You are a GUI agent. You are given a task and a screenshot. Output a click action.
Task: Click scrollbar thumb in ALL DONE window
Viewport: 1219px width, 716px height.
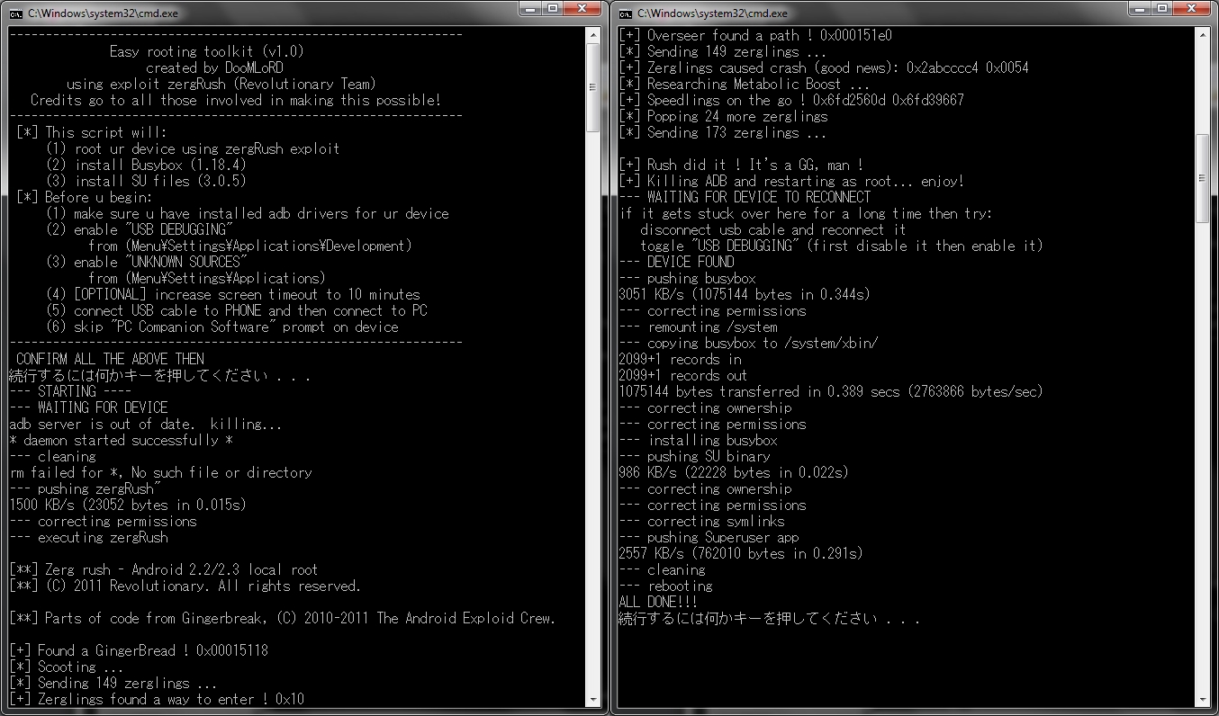click(x=1202, y=178)
